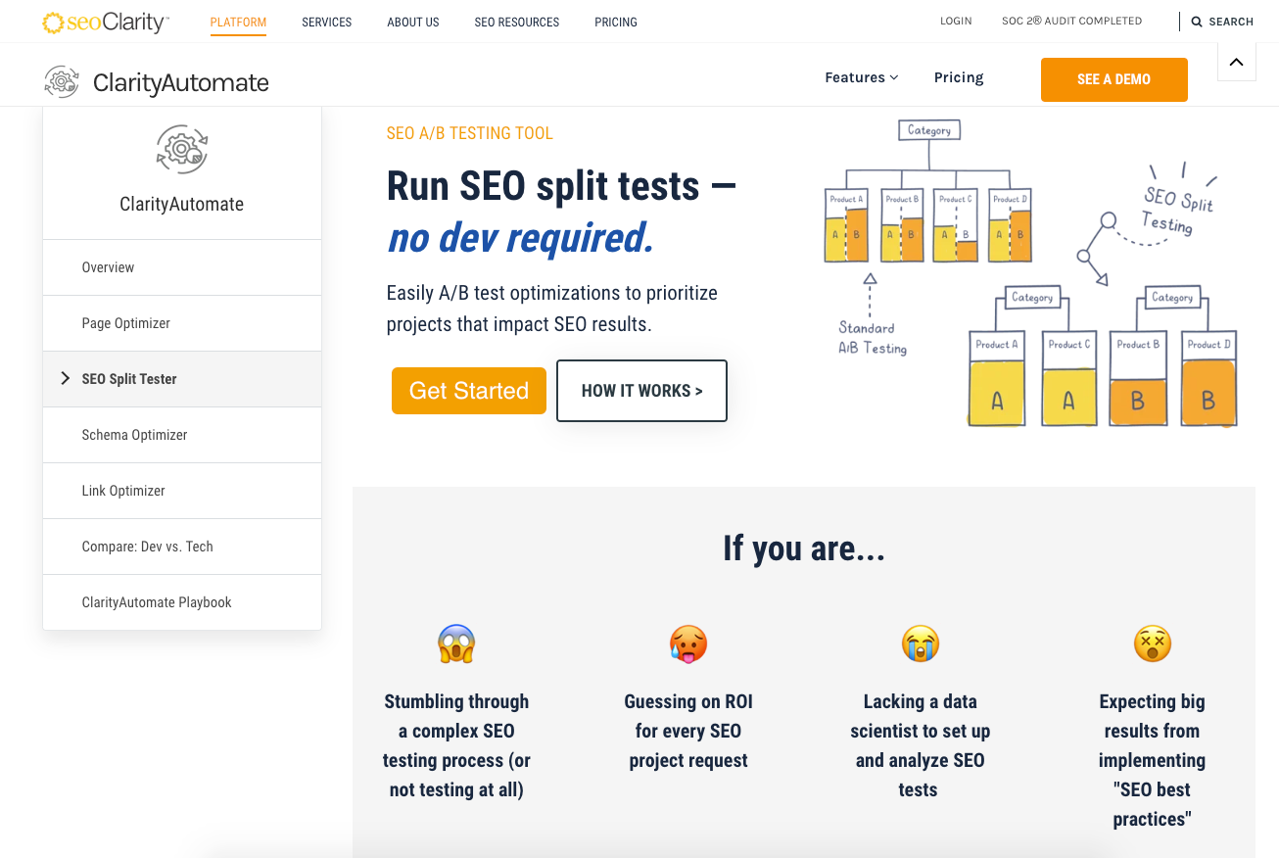The height and width of the screenshot is (858, 1279).
Task: Click ClarityAutomate title in sidebar
Action: click(x=182, y=205)
